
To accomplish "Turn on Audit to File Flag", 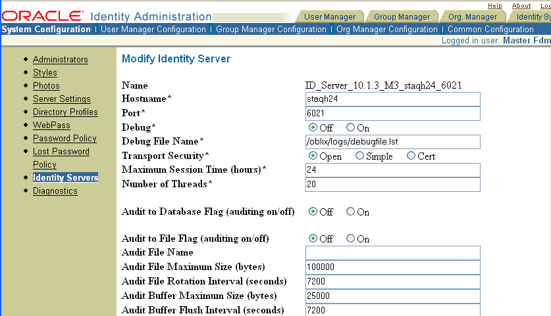I will (350, 239).
